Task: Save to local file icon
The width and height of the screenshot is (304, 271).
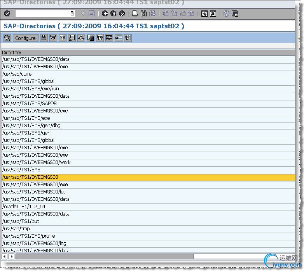Action: [91, 38]
